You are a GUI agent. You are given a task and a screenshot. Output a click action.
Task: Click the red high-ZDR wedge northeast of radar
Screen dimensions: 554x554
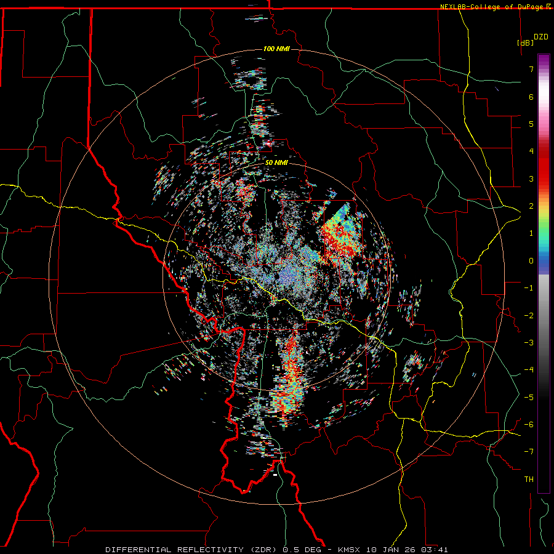pos(340,235)
